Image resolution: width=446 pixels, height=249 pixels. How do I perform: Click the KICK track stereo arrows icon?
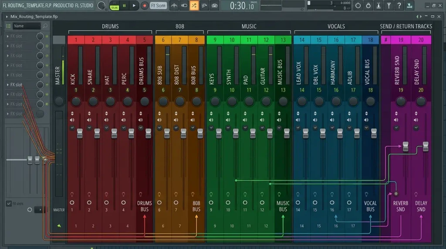(x=72, y=113)
